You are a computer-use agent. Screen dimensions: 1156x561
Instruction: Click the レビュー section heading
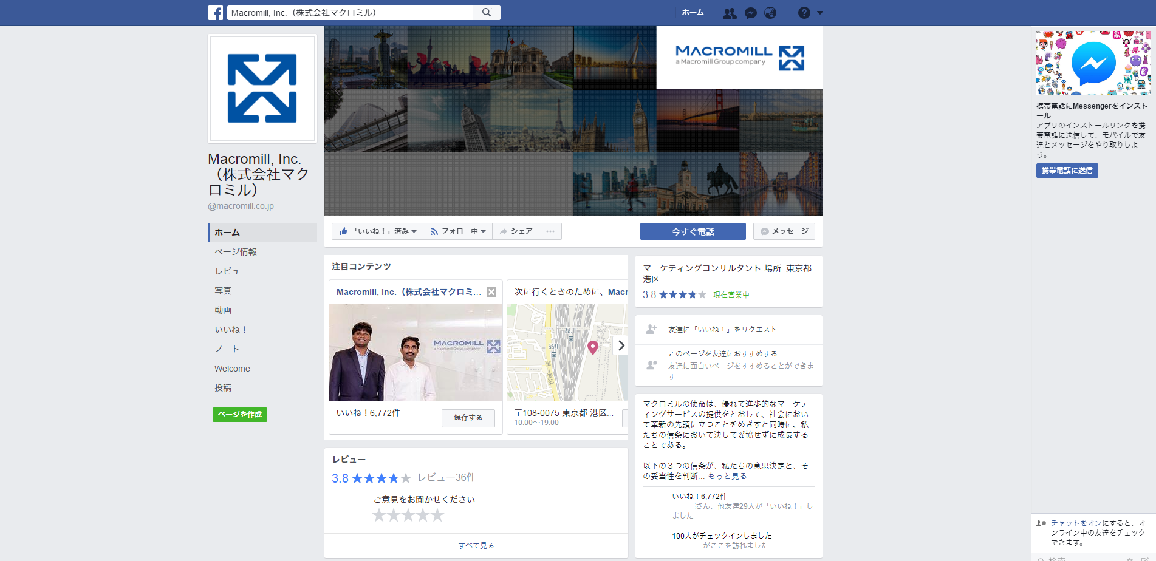coord(349,459)
